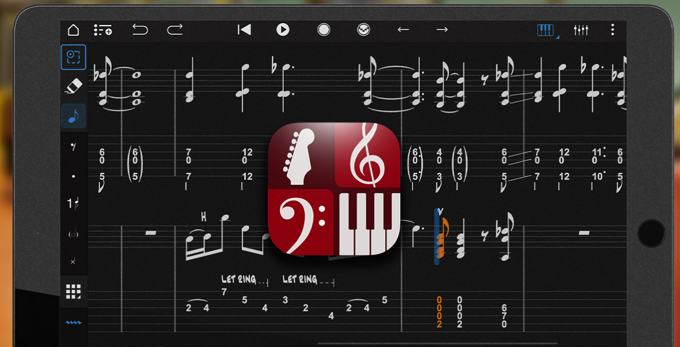
Task: Toggle dead note x marker
Action: [x=74, y=261]
